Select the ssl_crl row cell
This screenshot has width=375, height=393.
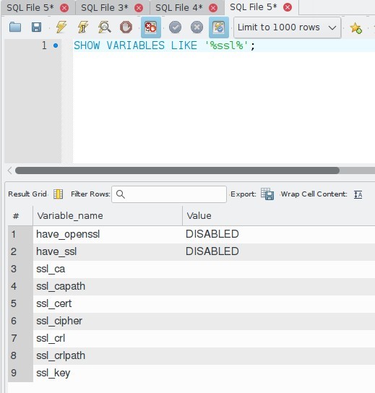pyautogui.click(x=108, y=338)
